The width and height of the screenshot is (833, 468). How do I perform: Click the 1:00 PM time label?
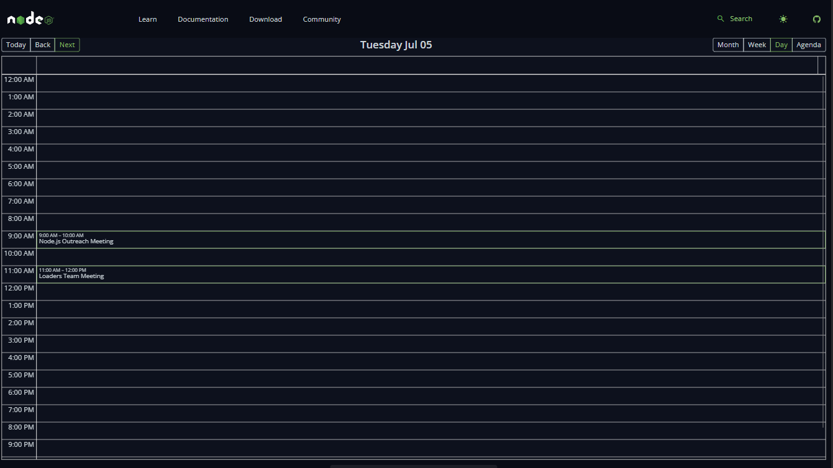click(21, 305)
